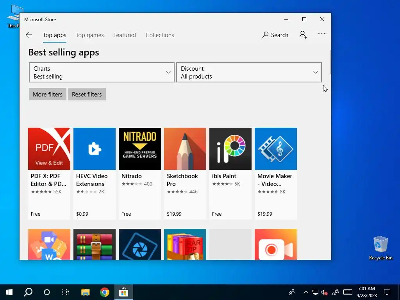Open PDF X: PDF Editor title link

[48, 180]
